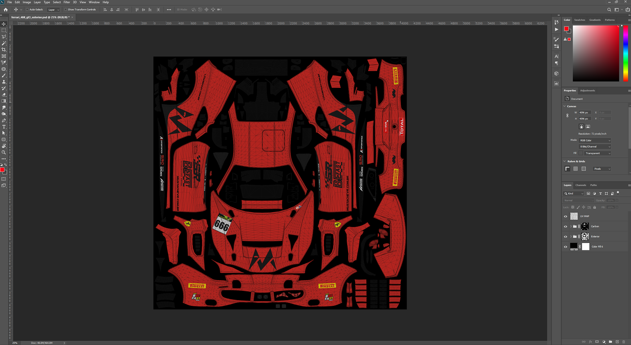Select the Horizontal Type tool
This screenshot has height=345, width=631.
[x=4, y=127]
